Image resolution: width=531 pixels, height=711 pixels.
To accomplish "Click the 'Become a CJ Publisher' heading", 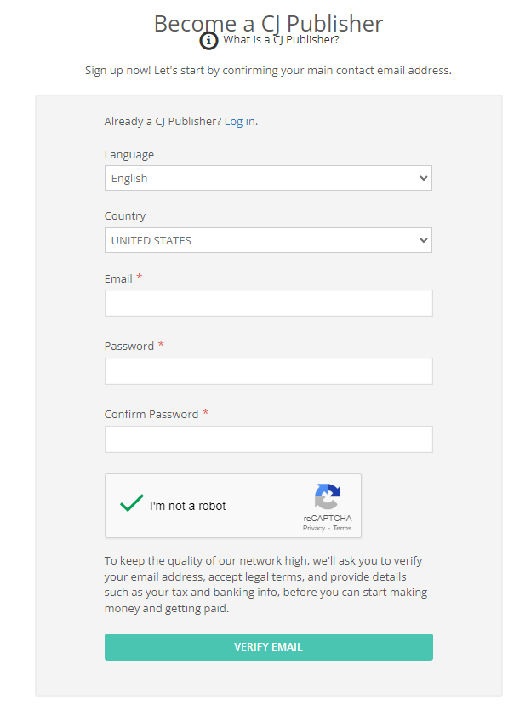I will [x=268, y=23].
